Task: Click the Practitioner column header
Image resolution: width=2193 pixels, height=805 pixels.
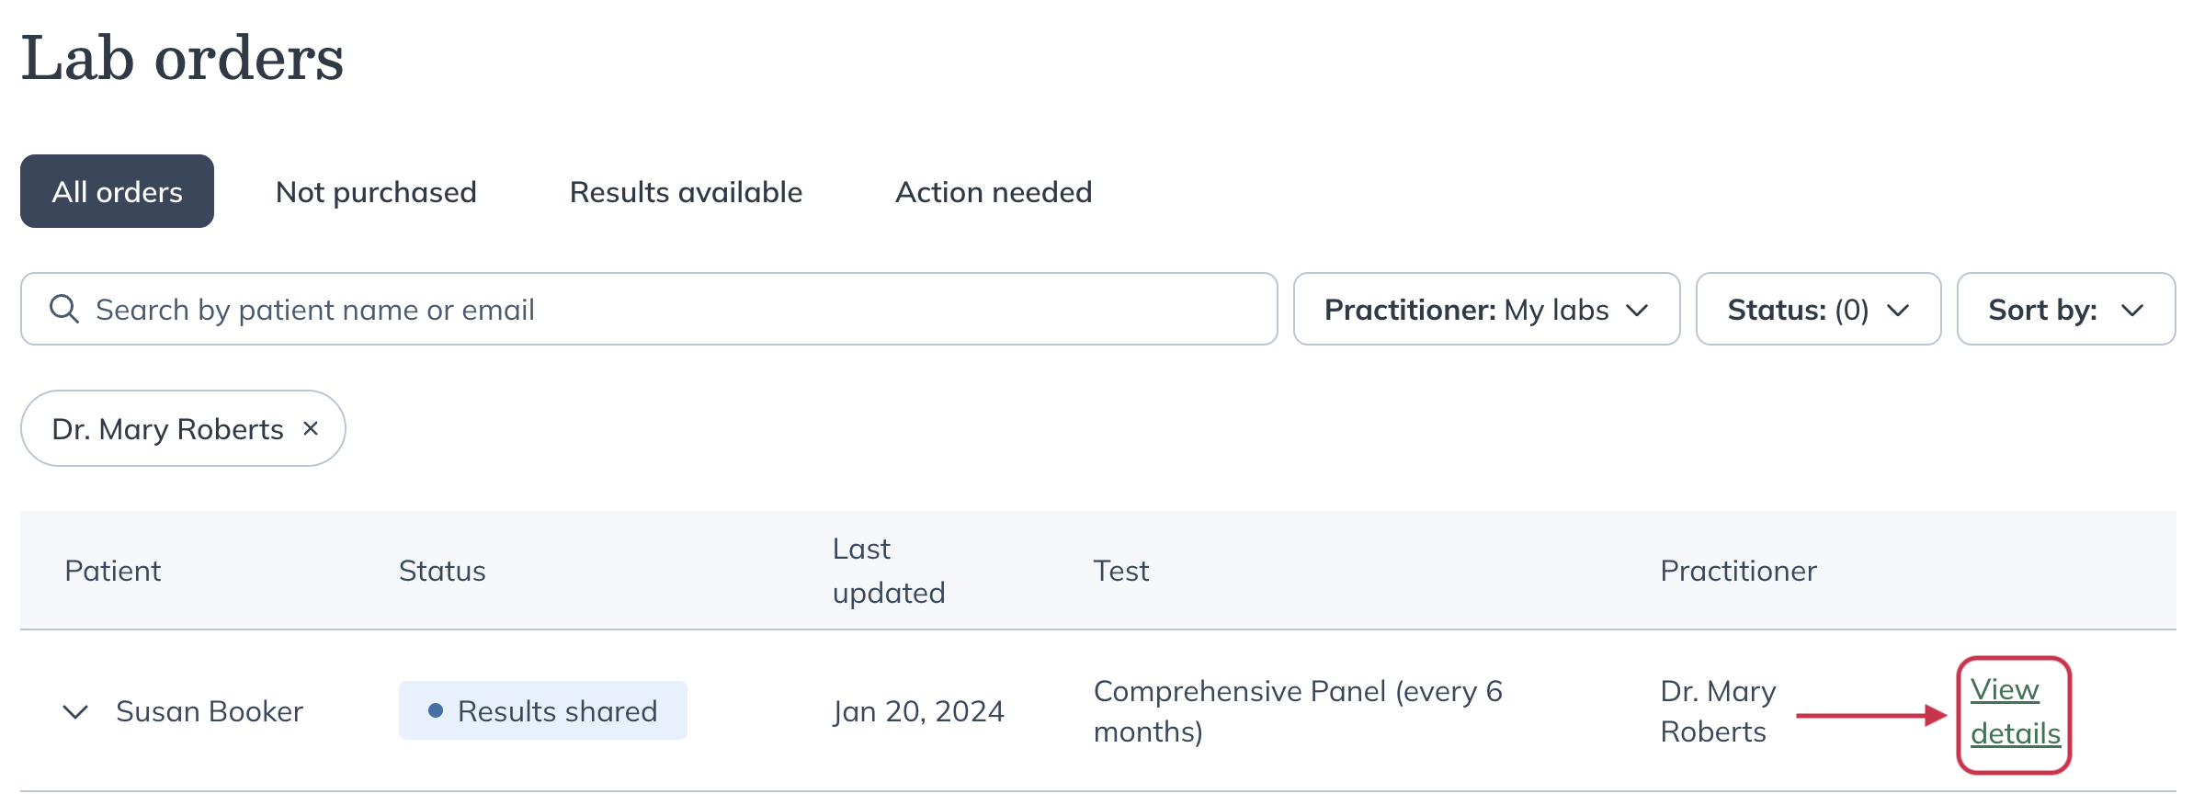Action: click(x=1738, y=571)
